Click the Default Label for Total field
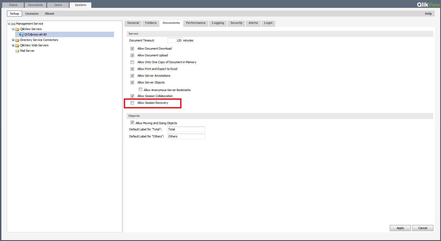Viewport: 441px width, 241px height. 186,129
